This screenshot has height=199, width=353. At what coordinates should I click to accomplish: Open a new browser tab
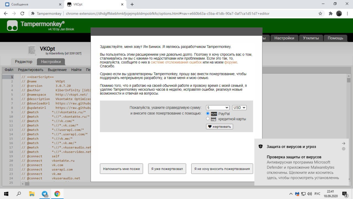[x=132, y=4]
